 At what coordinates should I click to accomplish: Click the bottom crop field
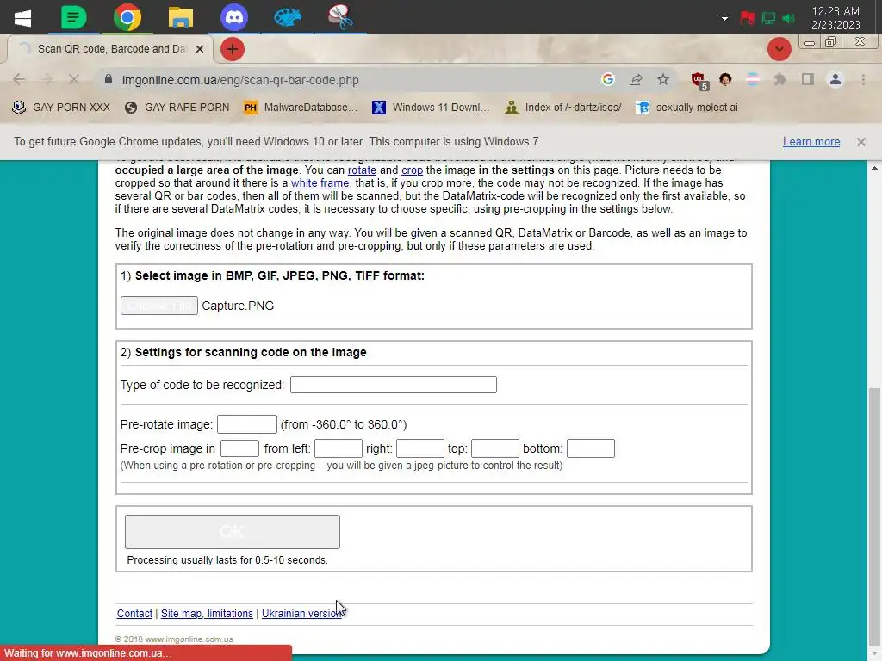[591, 448]
